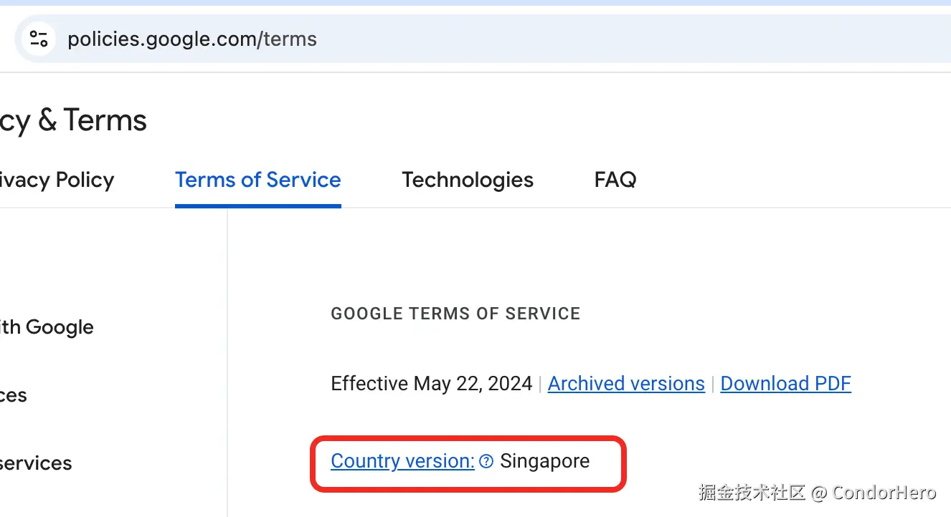Open the sidebar item ending in "with Google"
This screenshot has width=951, height=517.
coord(47,327)
